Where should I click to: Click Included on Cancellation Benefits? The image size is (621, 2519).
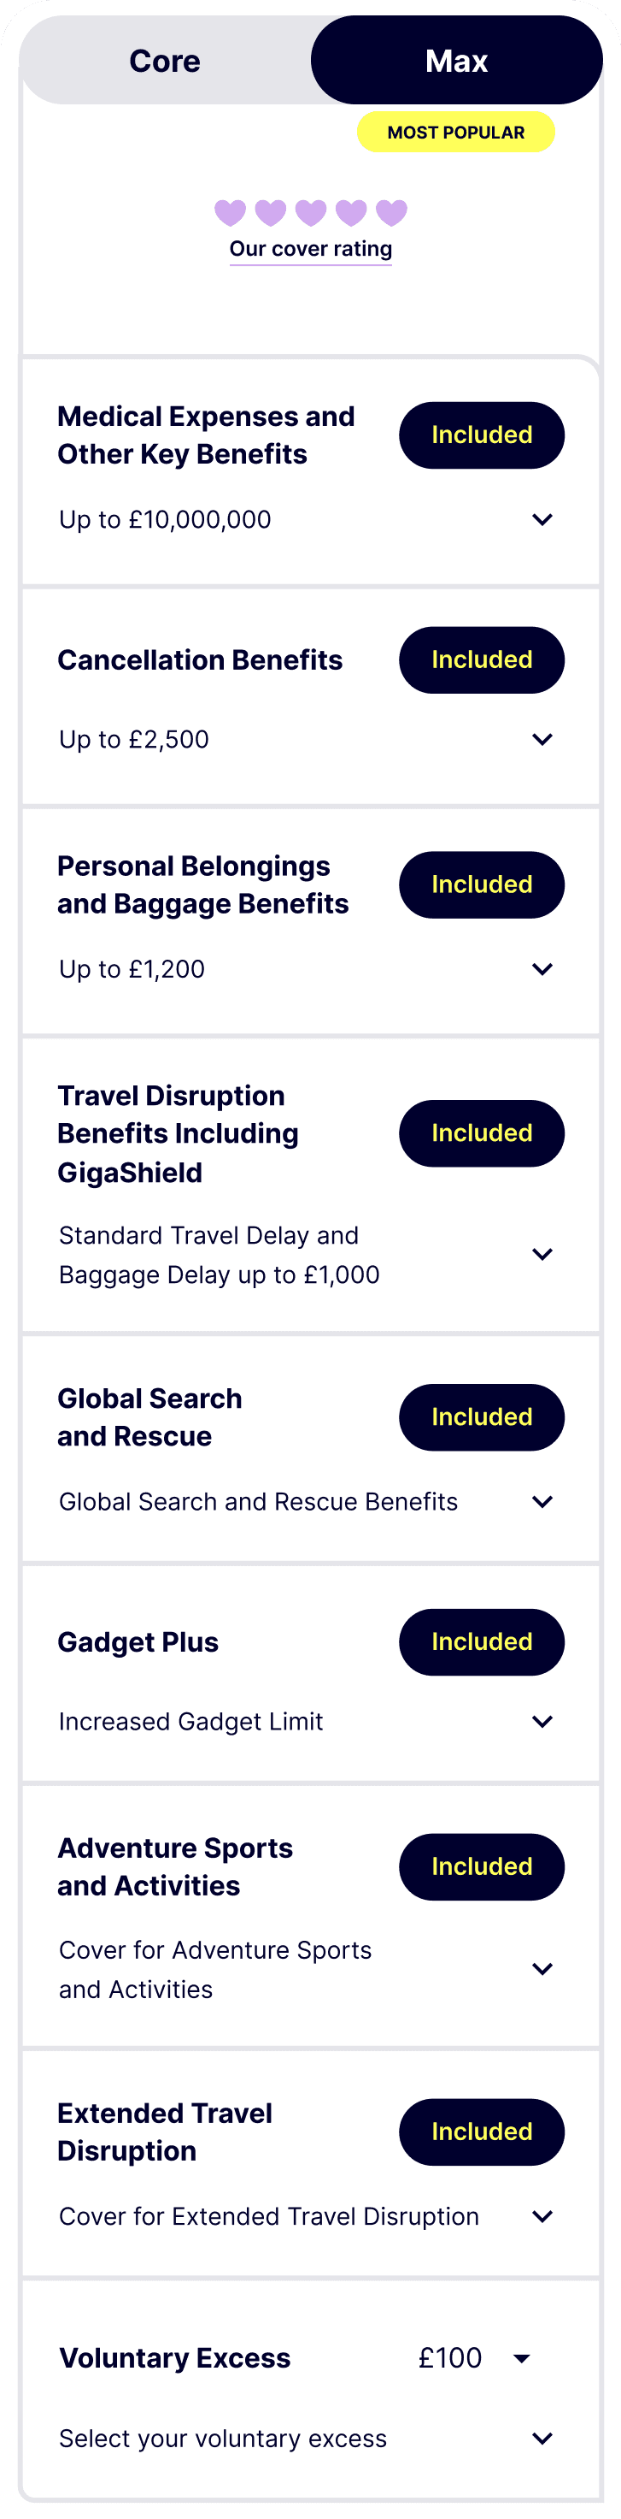coord(482,660)
